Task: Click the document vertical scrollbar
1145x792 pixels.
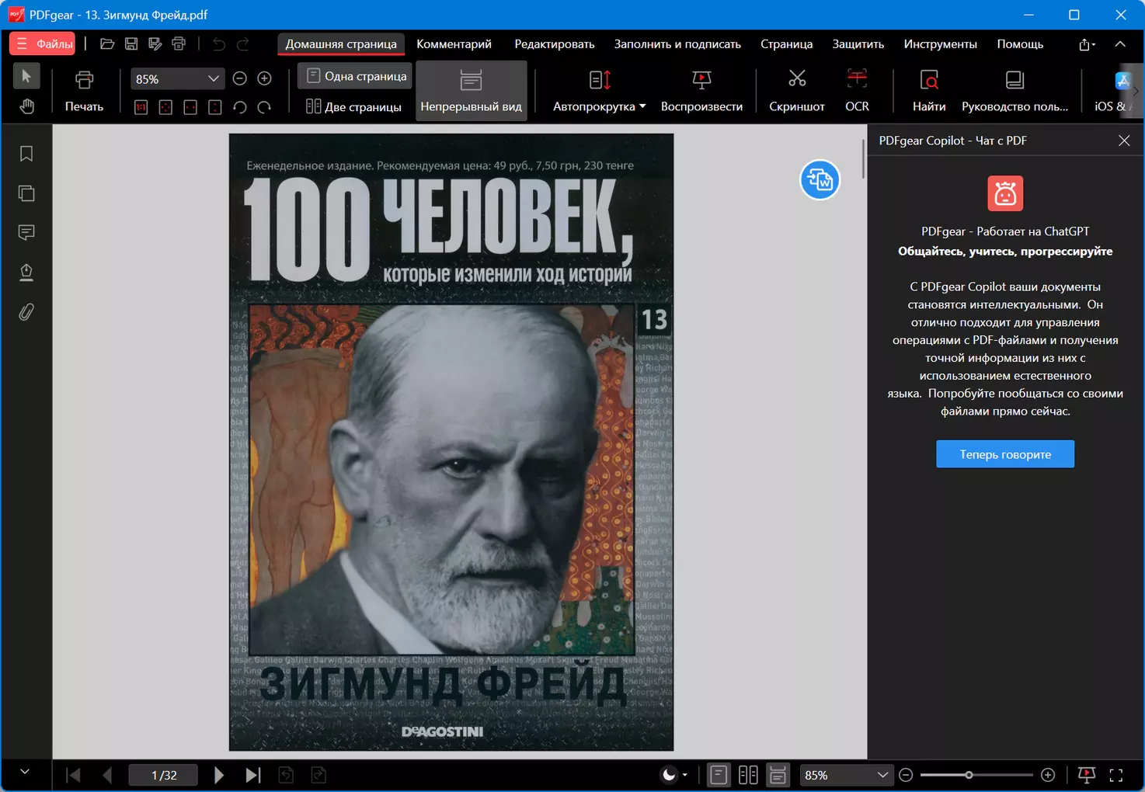Action: 862,158
